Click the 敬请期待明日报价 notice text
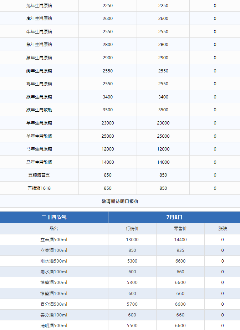This screenshot has height=330, width=240. tap(120, 201)
